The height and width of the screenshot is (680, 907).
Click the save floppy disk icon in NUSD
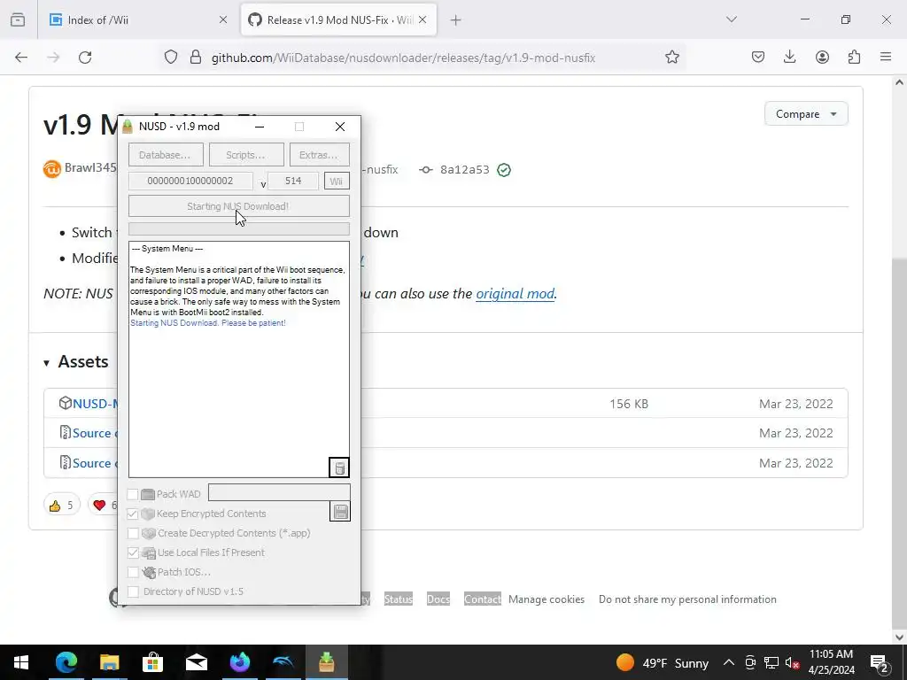(x=340, y=511)
